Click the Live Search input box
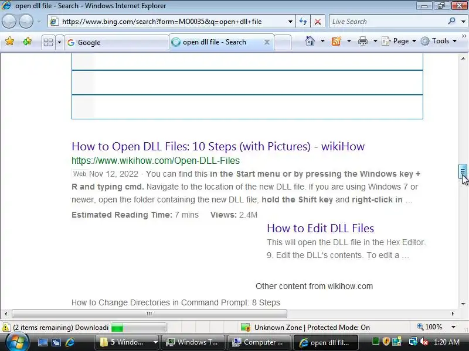This screenshot has width=469, height=351. tap(388, 22)
